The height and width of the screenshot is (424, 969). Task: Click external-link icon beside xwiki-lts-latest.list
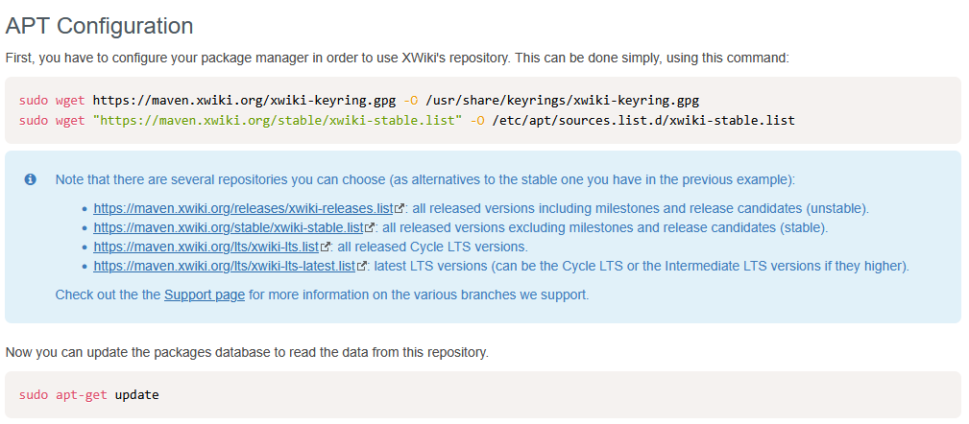point(362,267)
